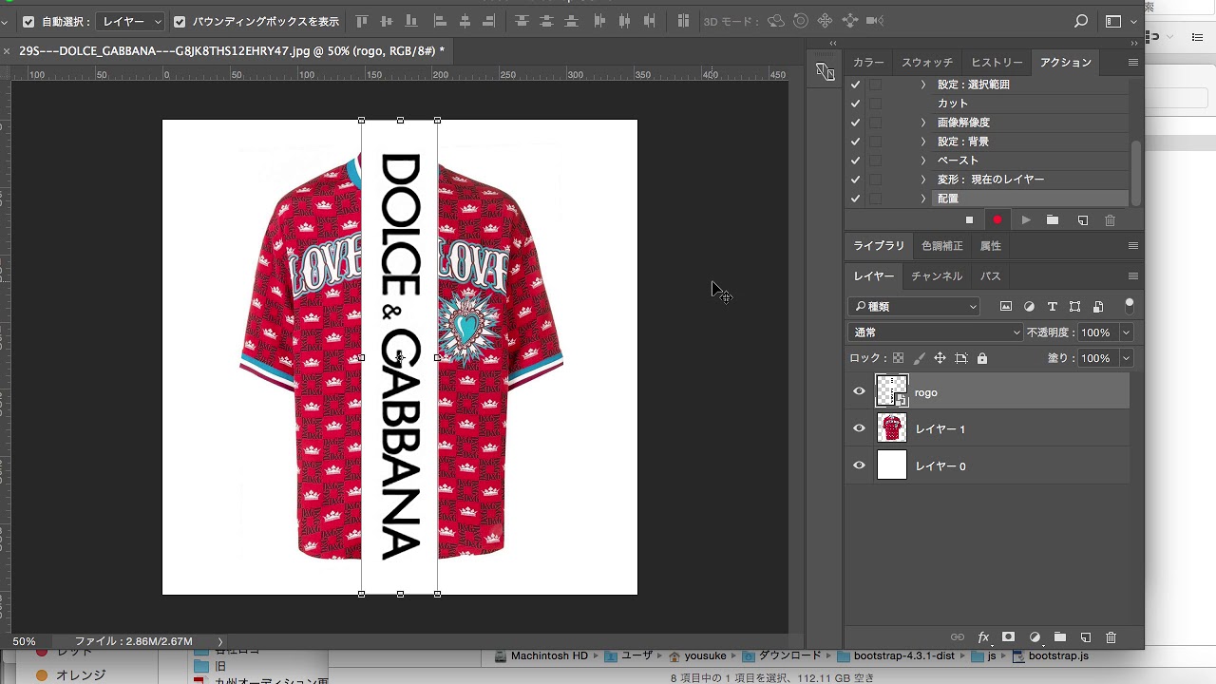The image size is (1216, 684).
Task: Add a layer style with fx icon
Action: (983, 637)
